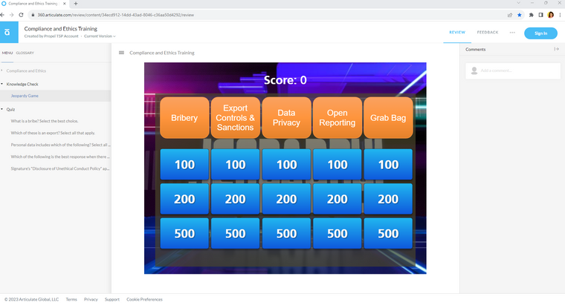
Task: Open the three-dot more options menu
Action: [511, 33]
